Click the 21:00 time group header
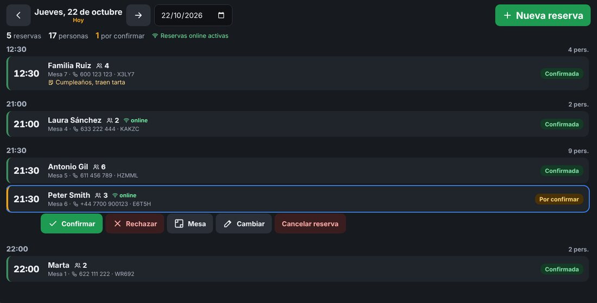This screenshot has width=597, height=303. coord(16,104)
